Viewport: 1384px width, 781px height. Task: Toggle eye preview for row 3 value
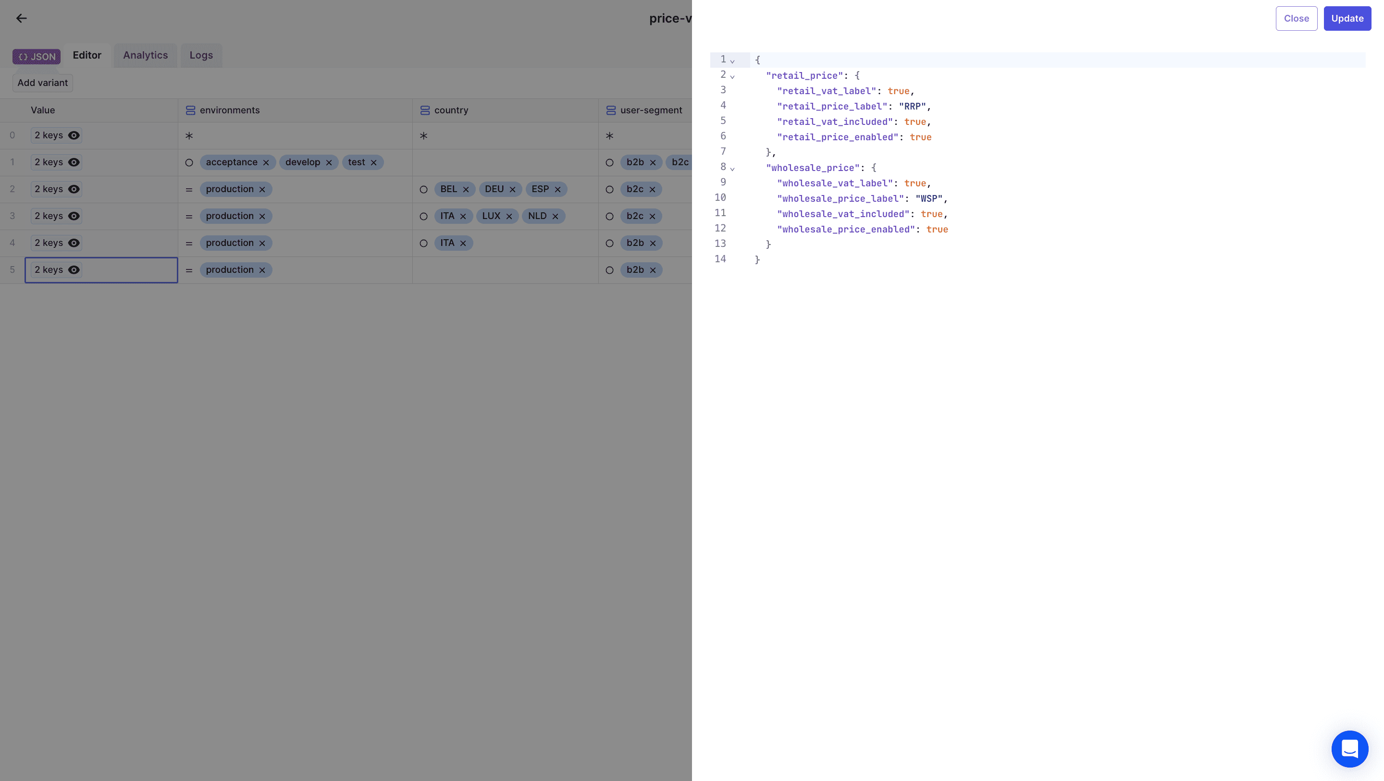tap(74, 216)
